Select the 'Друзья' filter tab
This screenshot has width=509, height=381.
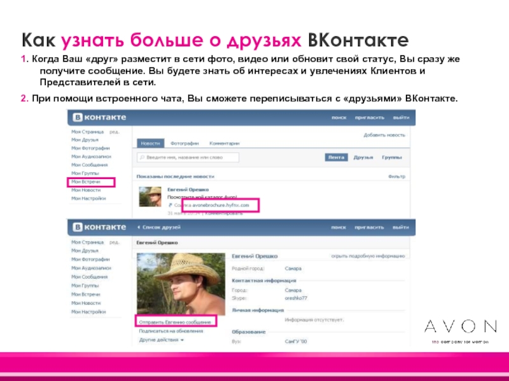363,157
